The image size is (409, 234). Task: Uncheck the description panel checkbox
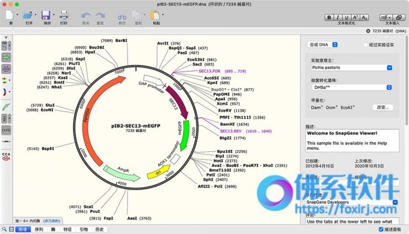point(381,229)
